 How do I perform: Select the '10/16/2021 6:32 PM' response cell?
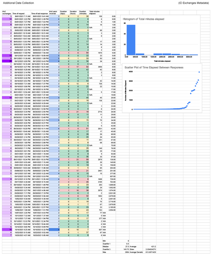click(x=40, y=229)
